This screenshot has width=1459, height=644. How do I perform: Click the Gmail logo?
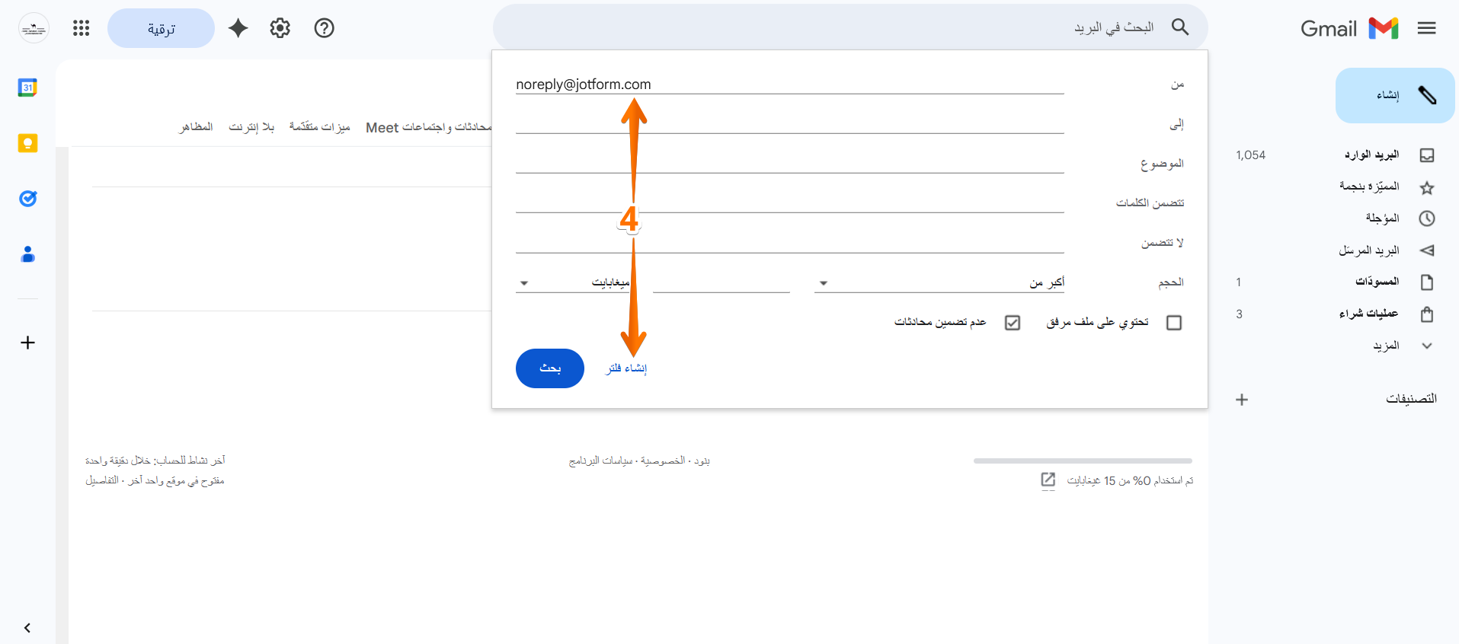point(1349,28)
